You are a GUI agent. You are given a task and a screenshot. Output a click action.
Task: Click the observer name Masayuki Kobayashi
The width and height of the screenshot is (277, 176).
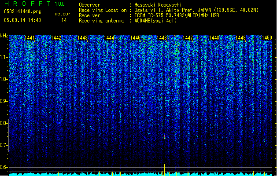pos(158,5)
